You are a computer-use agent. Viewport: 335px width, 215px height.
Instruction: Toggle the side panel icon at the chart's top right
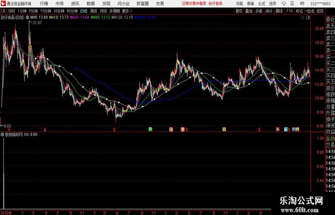pos(308,18)
